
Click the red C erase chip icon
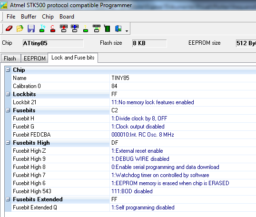[x=52, y=29]
